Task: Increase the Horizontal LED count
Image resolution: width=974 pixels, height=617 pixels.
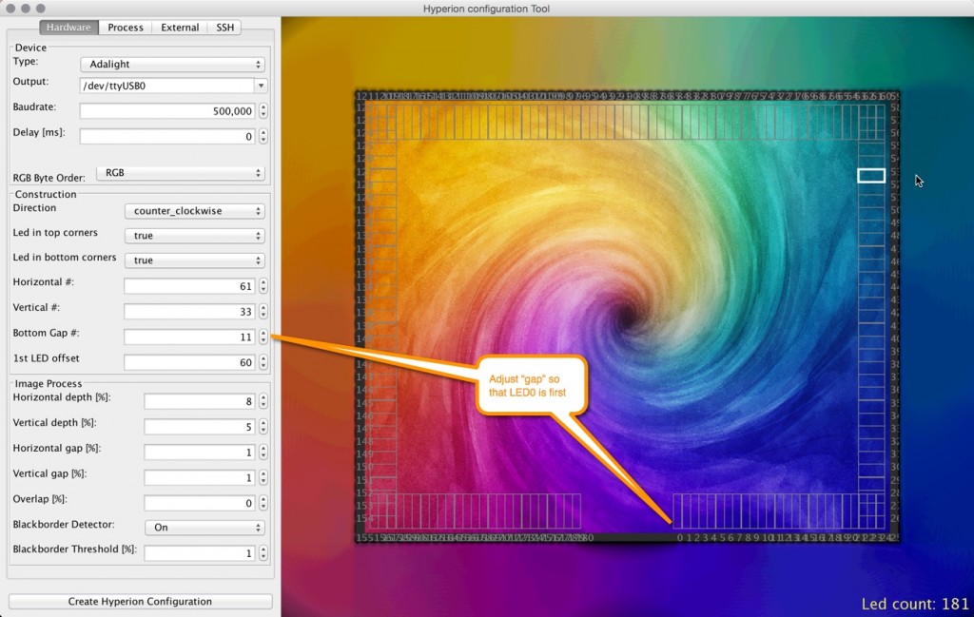Action: point(263,281)
